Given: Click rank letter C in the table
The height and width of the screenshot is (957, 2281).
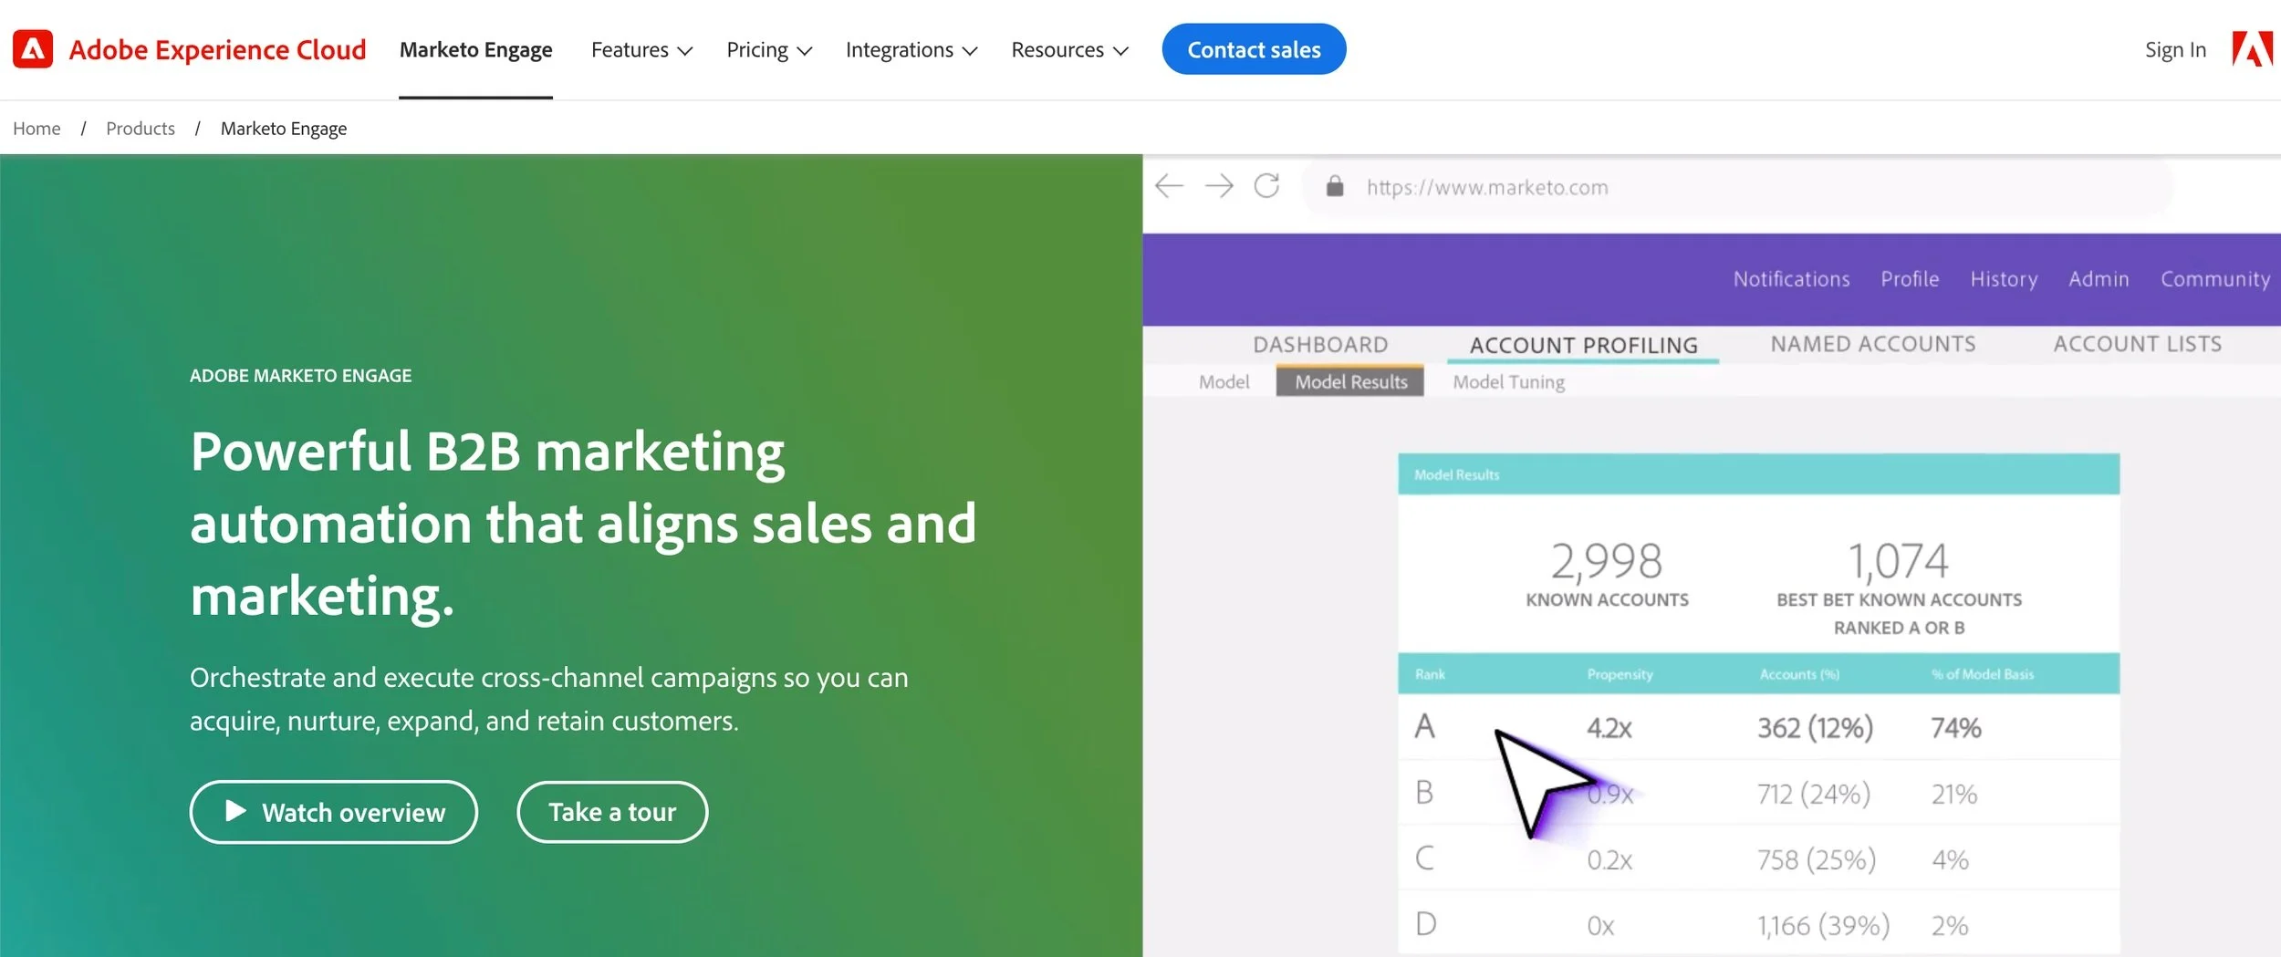Looking at the screenshot, I should [x=1424, y=858].
